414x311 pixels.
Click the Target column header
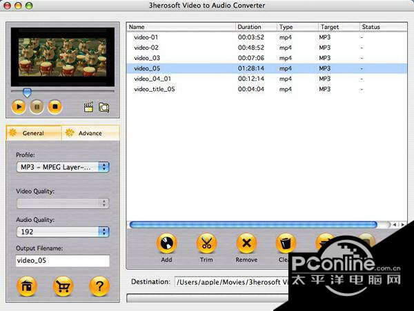339,27
